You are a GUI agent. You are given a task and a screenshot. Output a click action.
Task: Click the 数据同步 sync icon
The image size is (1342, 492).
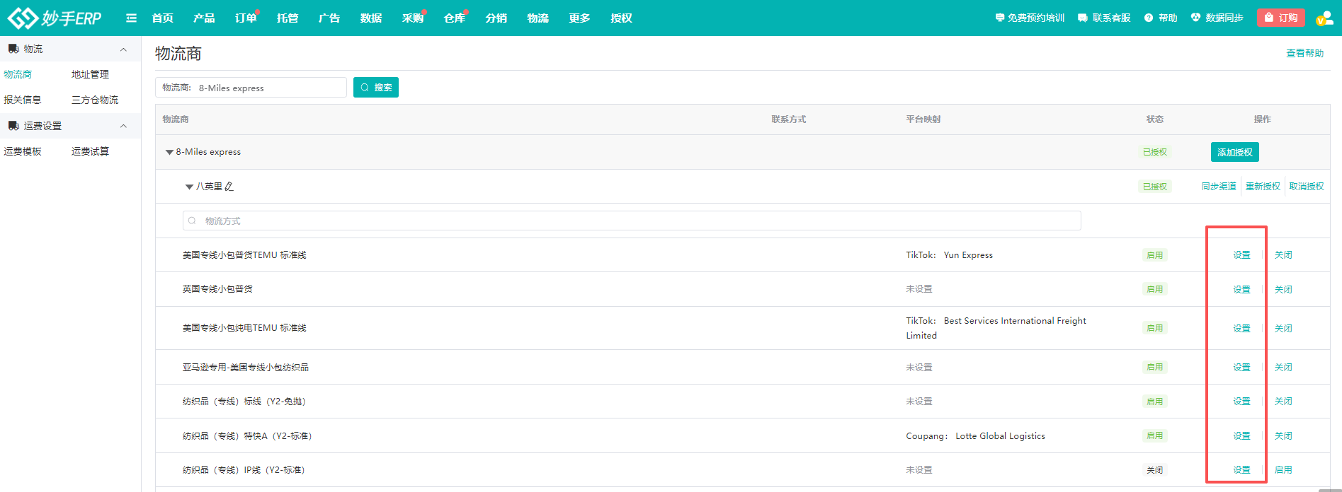pyautogui.click(x=1195, y=18)
